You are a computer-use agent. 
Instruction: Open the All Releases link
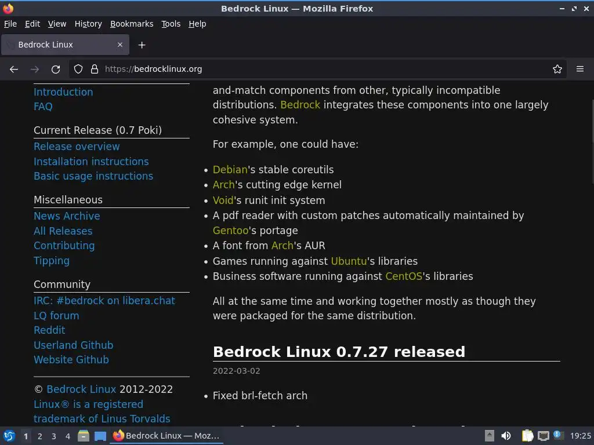tap(63, 231)
